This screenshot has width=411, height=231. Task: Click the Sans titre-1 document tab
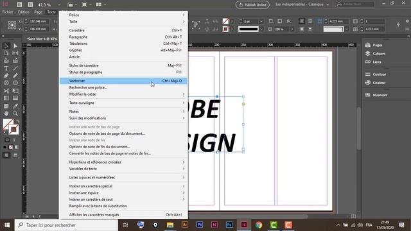tap(42, 38)
